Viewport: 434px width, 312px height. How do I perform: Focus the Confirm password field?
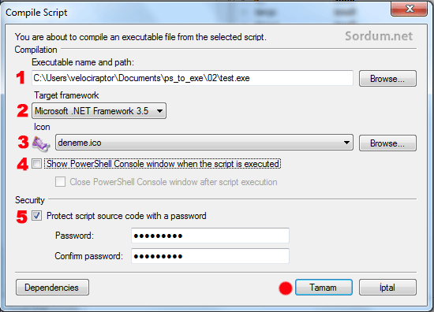(x=210, y=256)
